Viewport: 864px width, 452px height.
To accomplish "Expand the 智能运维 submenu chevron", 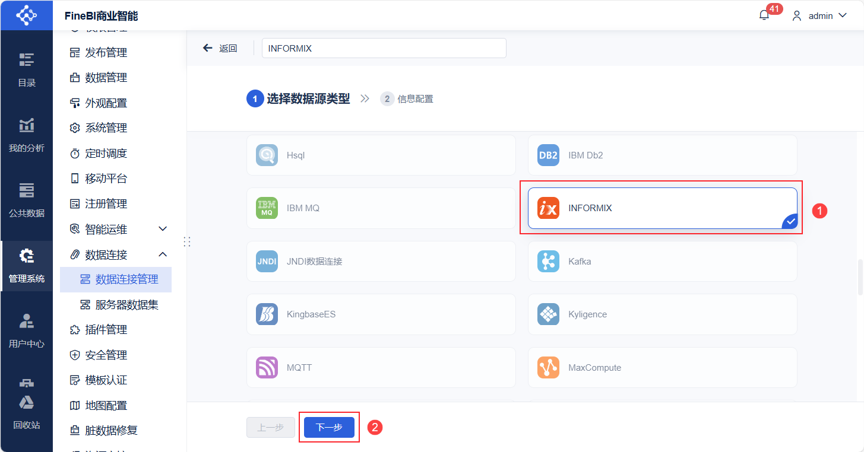I will click(x=163, y=229).
